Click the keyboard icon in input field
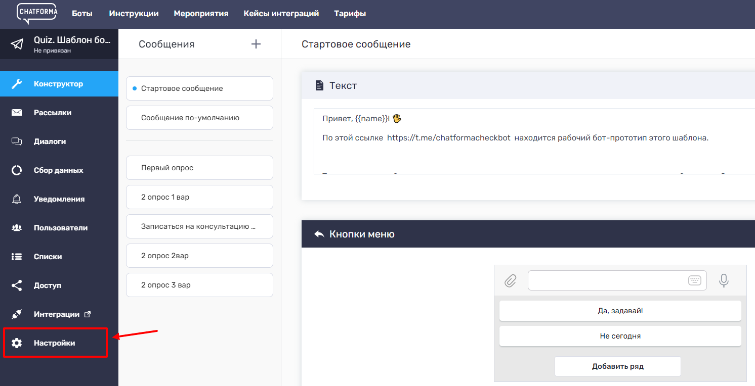 pos(694,280)
